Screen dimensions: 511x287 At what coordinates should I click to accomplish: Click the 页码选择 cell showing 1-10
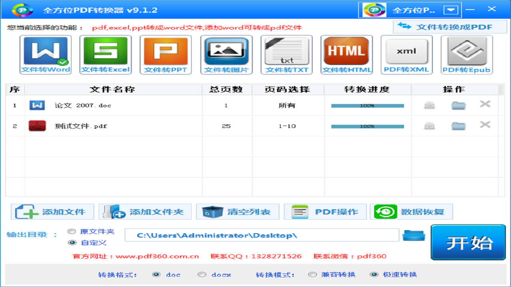point(287,126)
